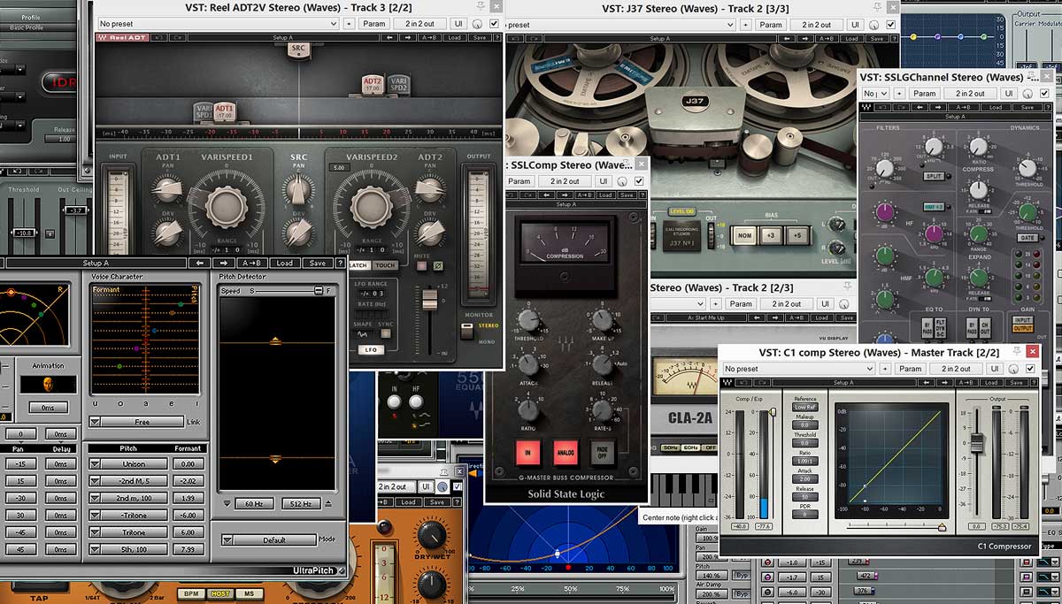Click the undo arrow icon in C1 comp toolbar
The image size is (1062, 604).
[744, 382]
